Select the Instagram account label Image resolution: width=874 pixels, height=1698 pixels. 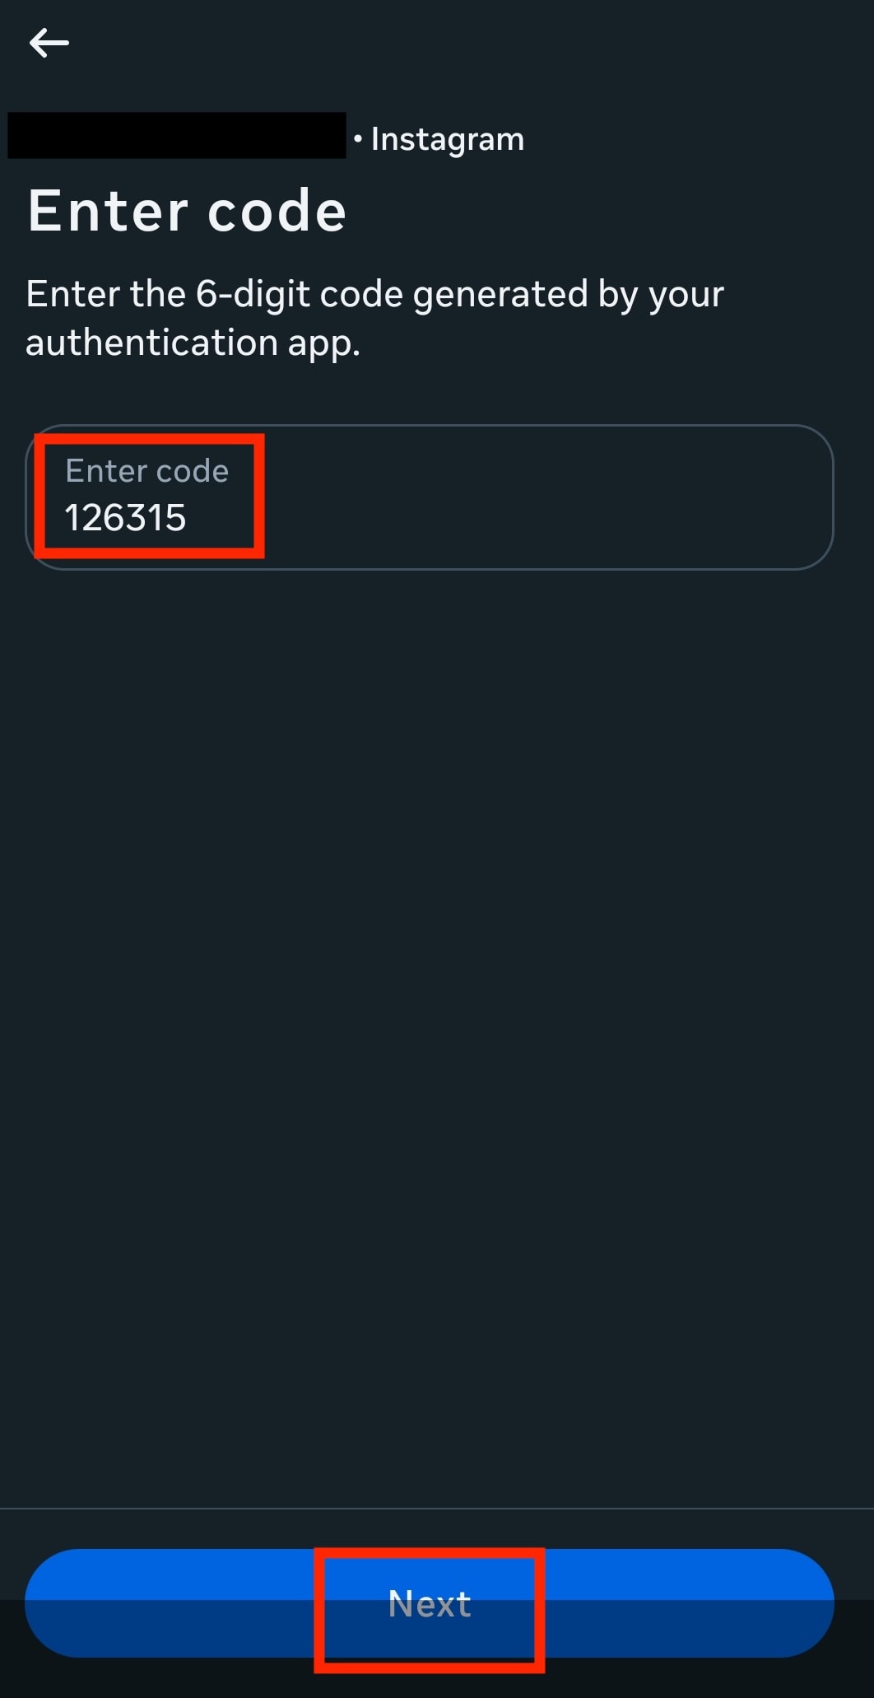tap(447, 138)
